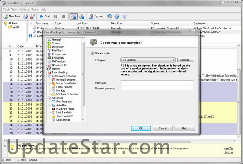The height and width of the screenshot is (164, 243).
Task: Click the Home page toolbar icon
Action: click(x=110, y=16)
